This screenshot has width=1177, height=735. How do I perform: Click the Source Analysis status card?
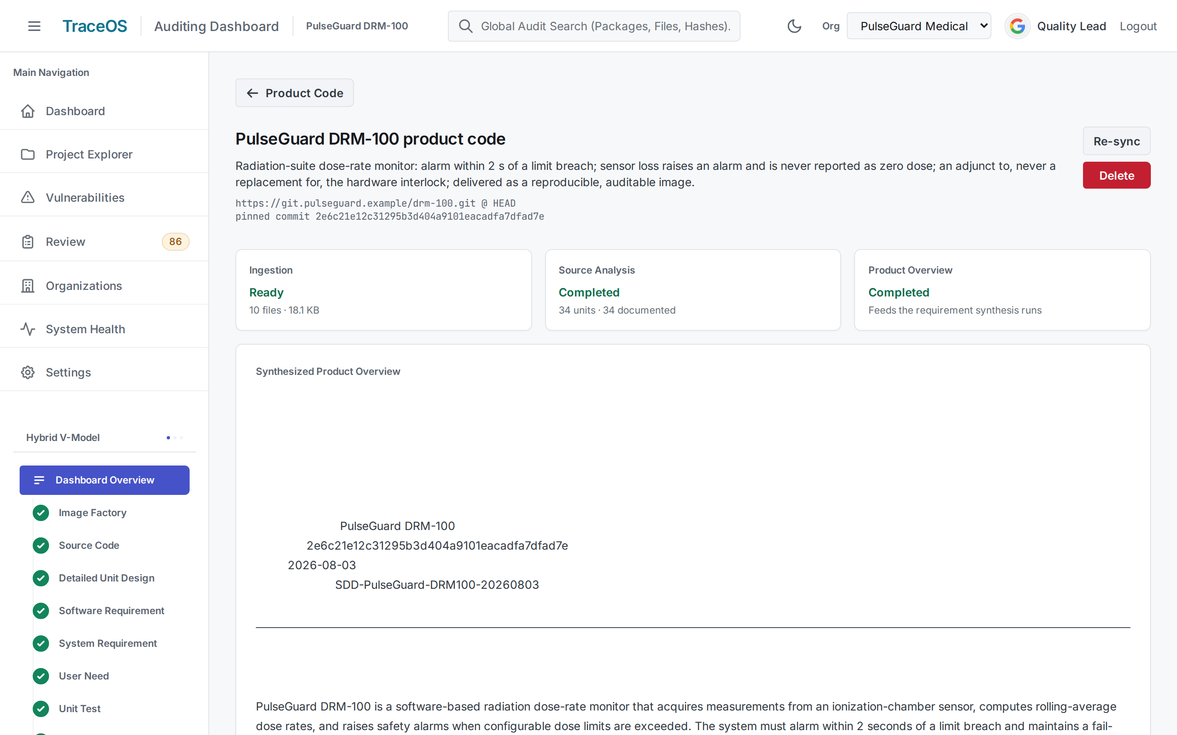coord(693,290)
